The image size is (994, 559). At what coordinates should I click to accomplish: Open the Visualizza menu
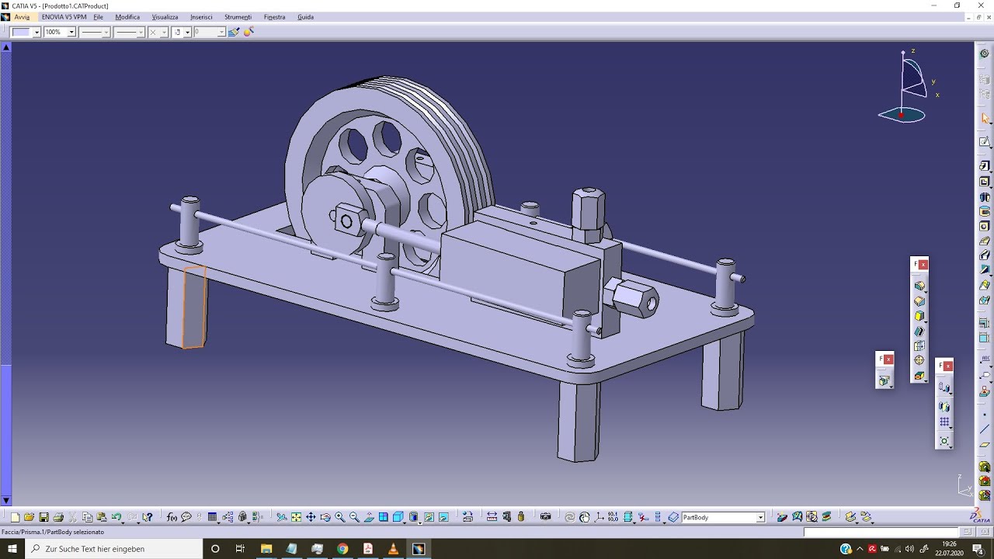point(165,16)
